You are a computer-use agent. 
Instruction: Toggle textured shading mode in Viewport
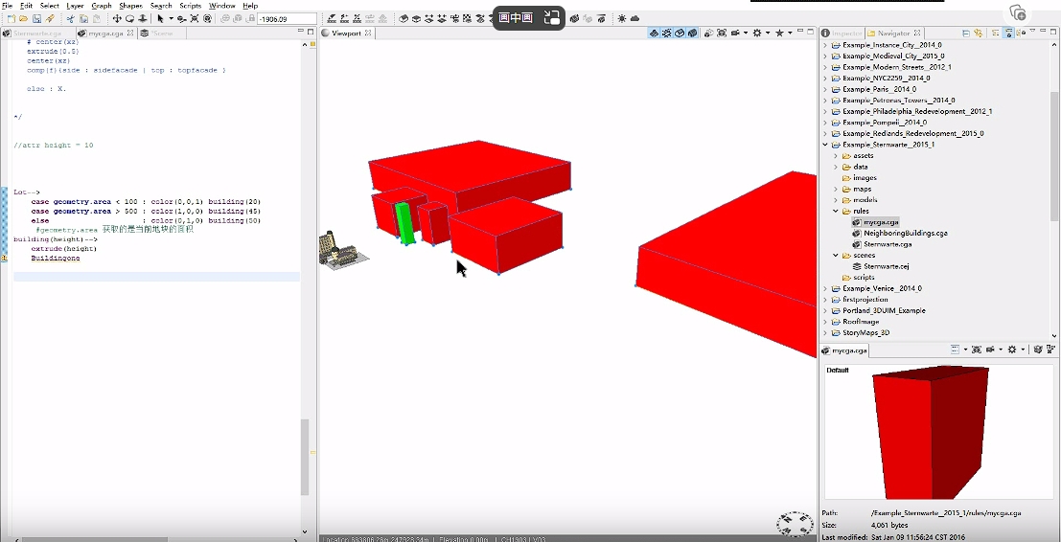tap(691, 33)
